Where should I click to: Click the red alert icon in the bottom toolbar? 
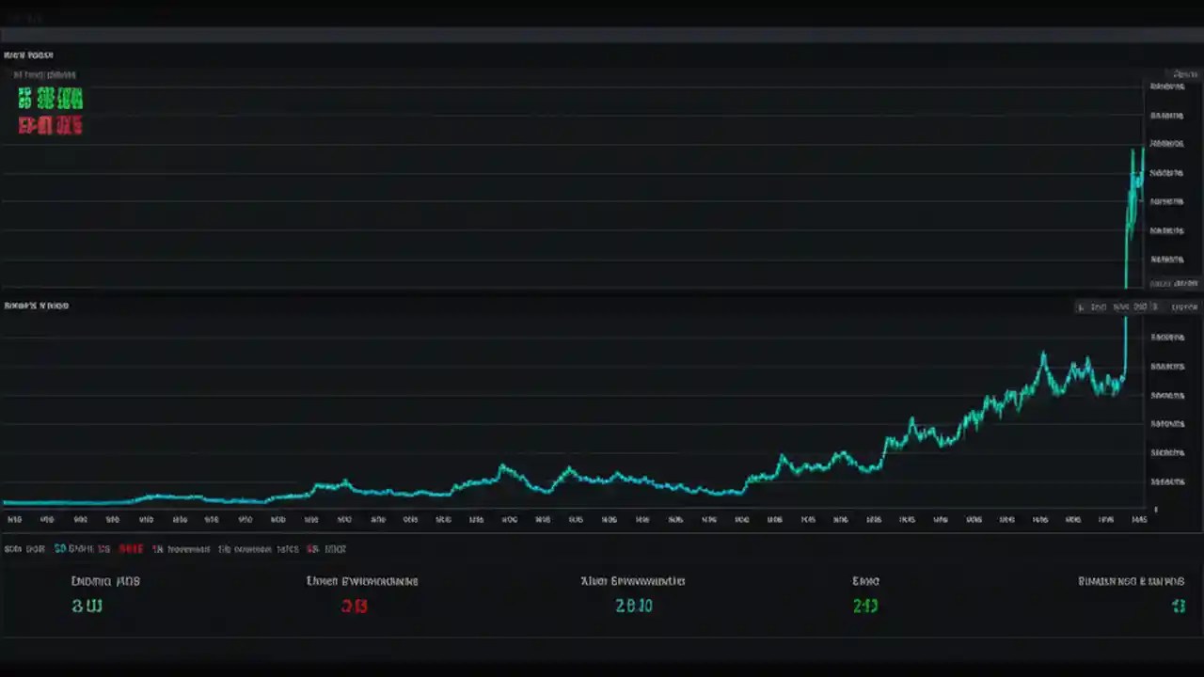point(131,548)
